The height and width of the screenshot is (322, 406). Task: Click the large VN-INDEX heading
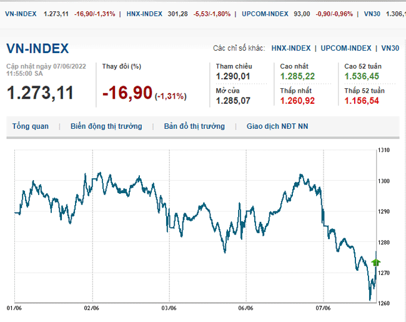click(37, 49)
